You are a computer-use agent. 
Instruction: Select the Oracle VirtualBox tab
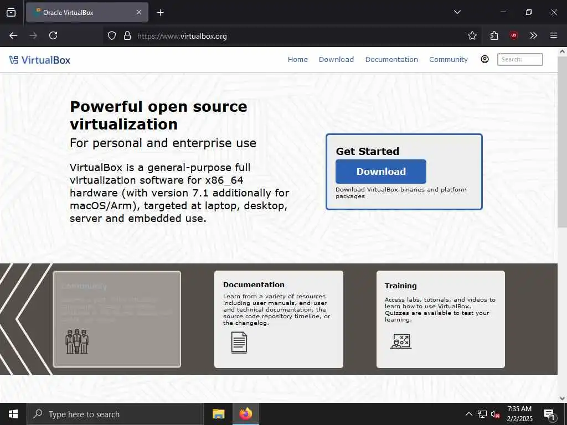click(x=87, y=12)
